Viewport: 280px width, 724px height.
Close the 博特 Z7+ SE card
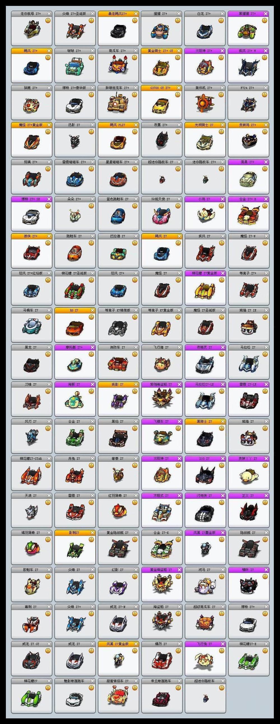tap(49, 199)
